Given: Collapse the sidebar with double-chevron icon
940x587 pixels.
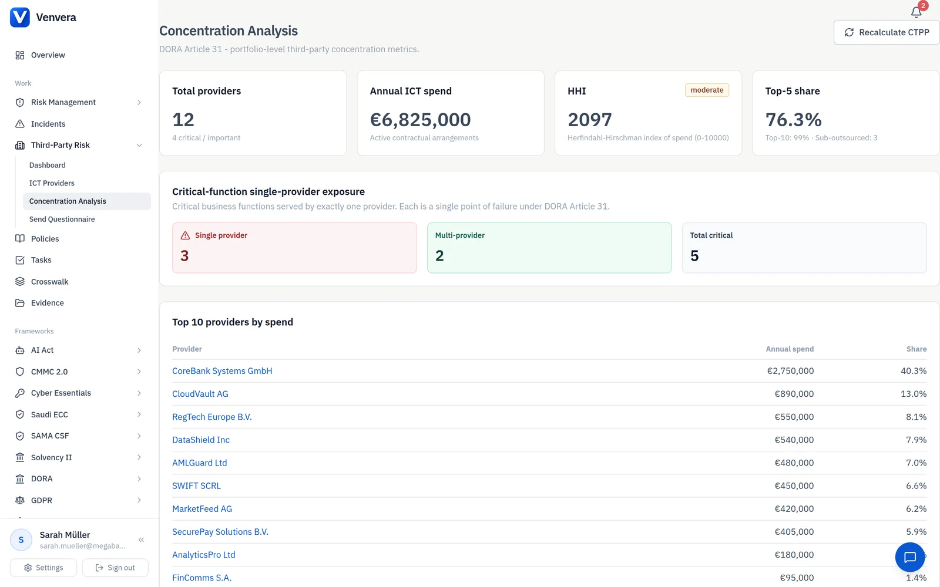Looking at the screenshot, I should tap(141, 539).
